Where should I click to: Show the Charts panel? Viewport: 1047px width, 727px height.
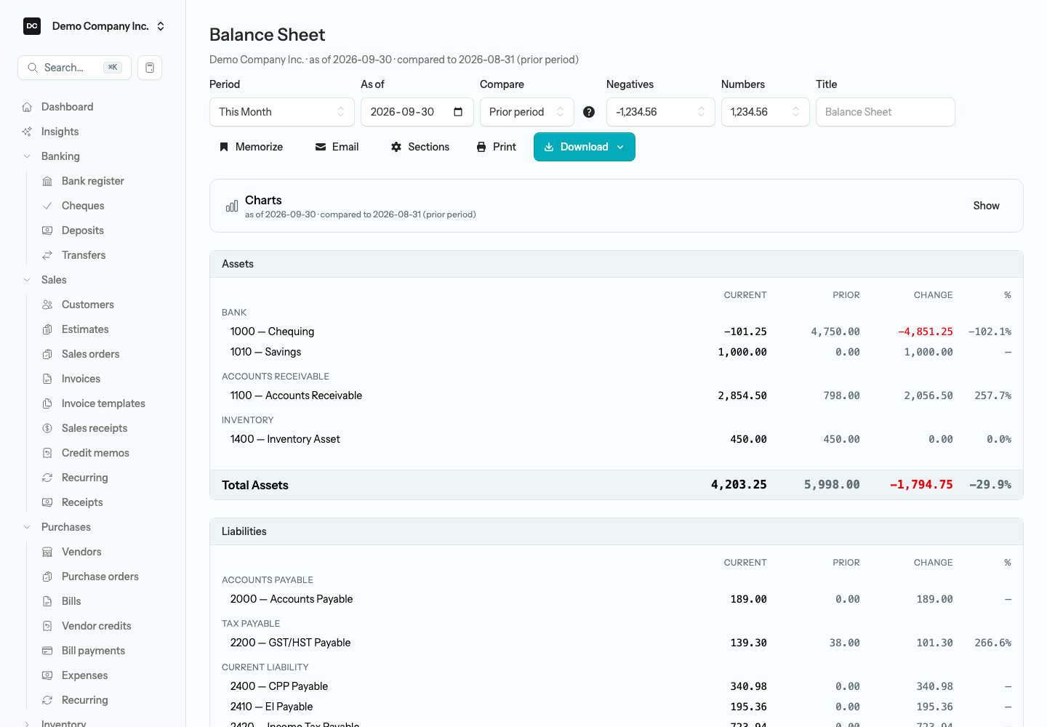(x=986, y=206)
